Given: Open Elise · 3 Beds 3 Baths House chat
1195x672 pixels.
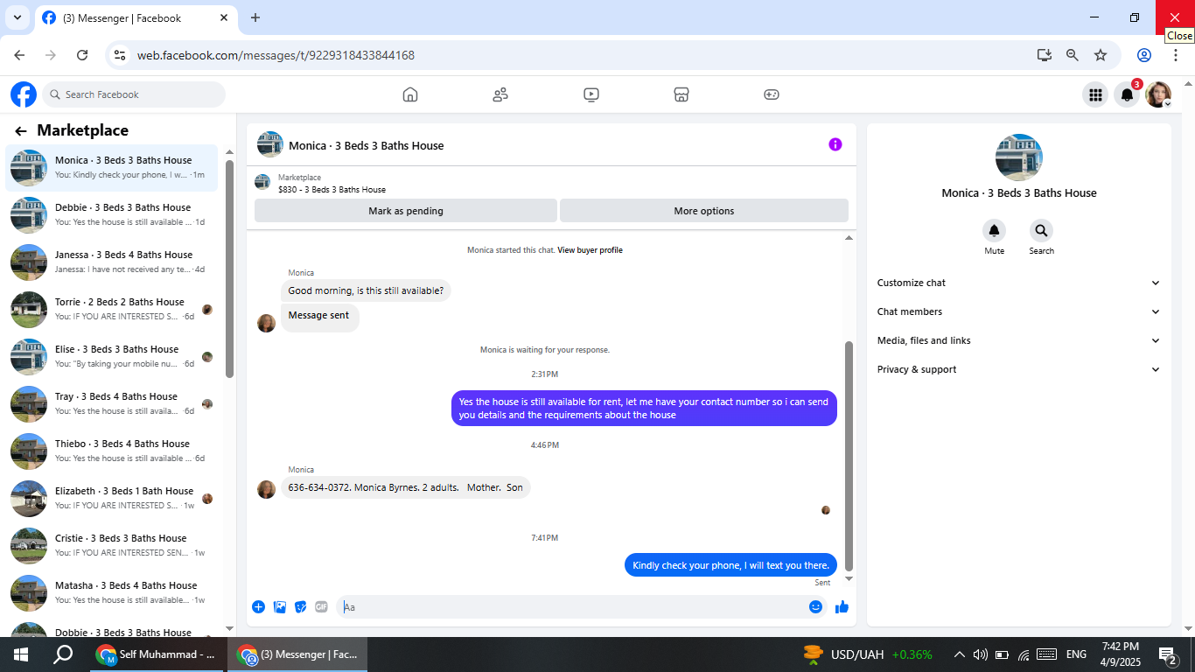Looking at the screenshot, I should 112,356.
